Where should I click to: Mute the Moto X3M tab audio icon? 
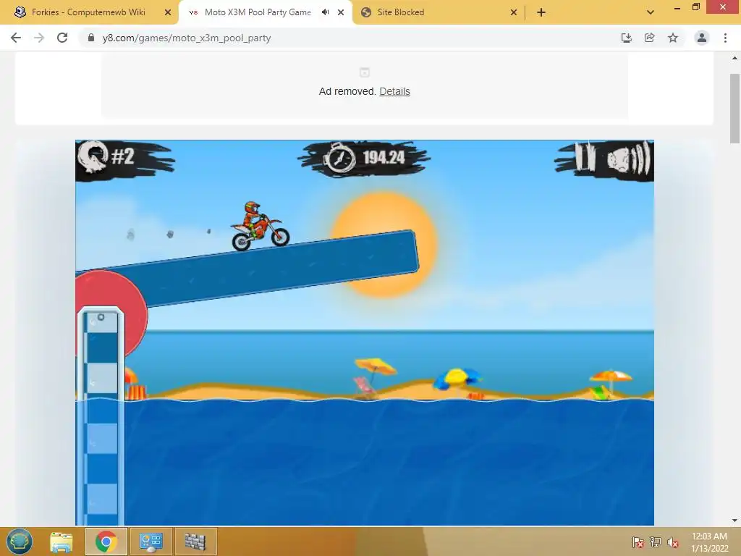325,12
